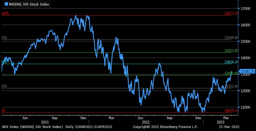Click the 15099.84 retracement value
The height and width of the screenshot is (131, 256).
[231, 38]
